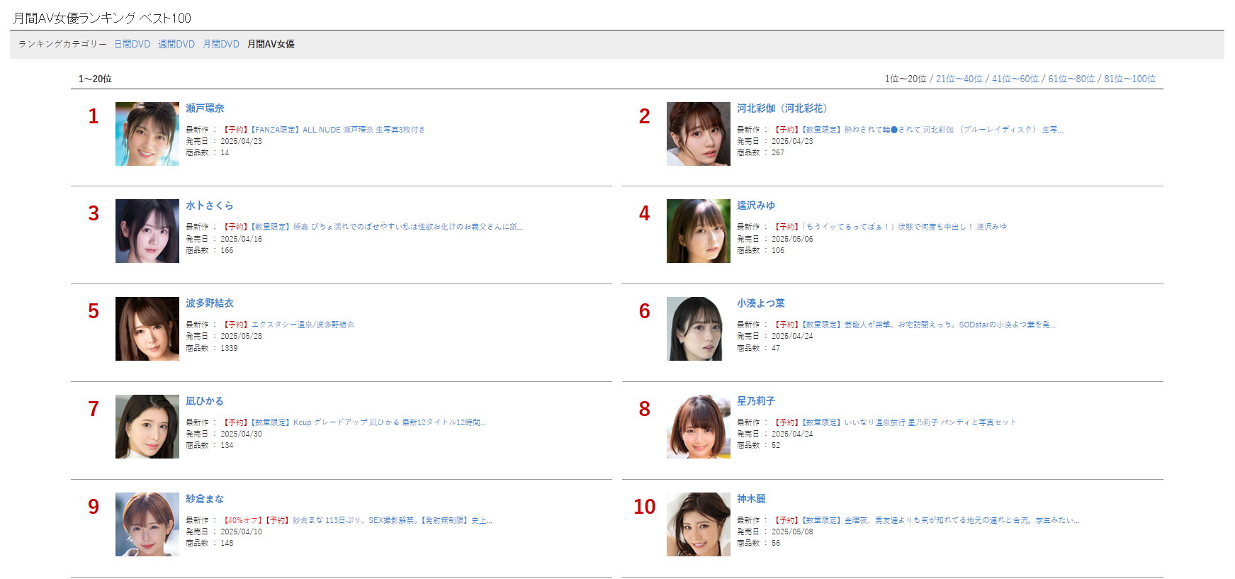
Task: Open the rank 1 thumbnail image
Action: click(147, 134)
